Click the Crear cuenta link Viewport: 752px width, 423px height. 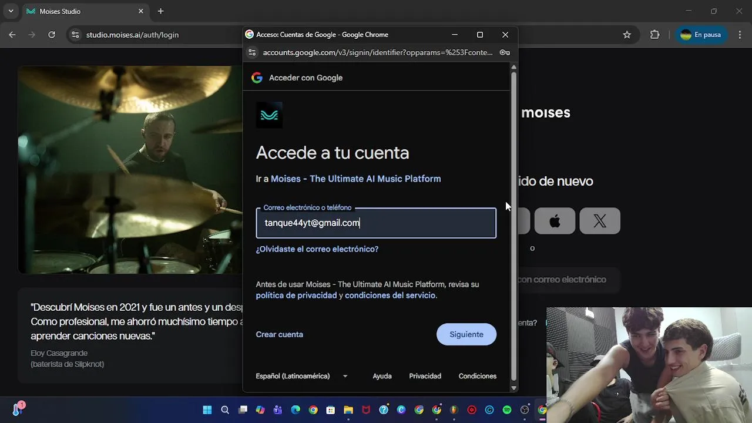click(279, 334)
